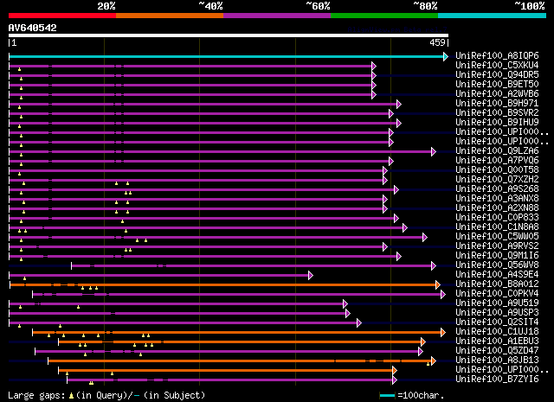Select the UniRef100_Q7XZH2 label

click(497, 180)
